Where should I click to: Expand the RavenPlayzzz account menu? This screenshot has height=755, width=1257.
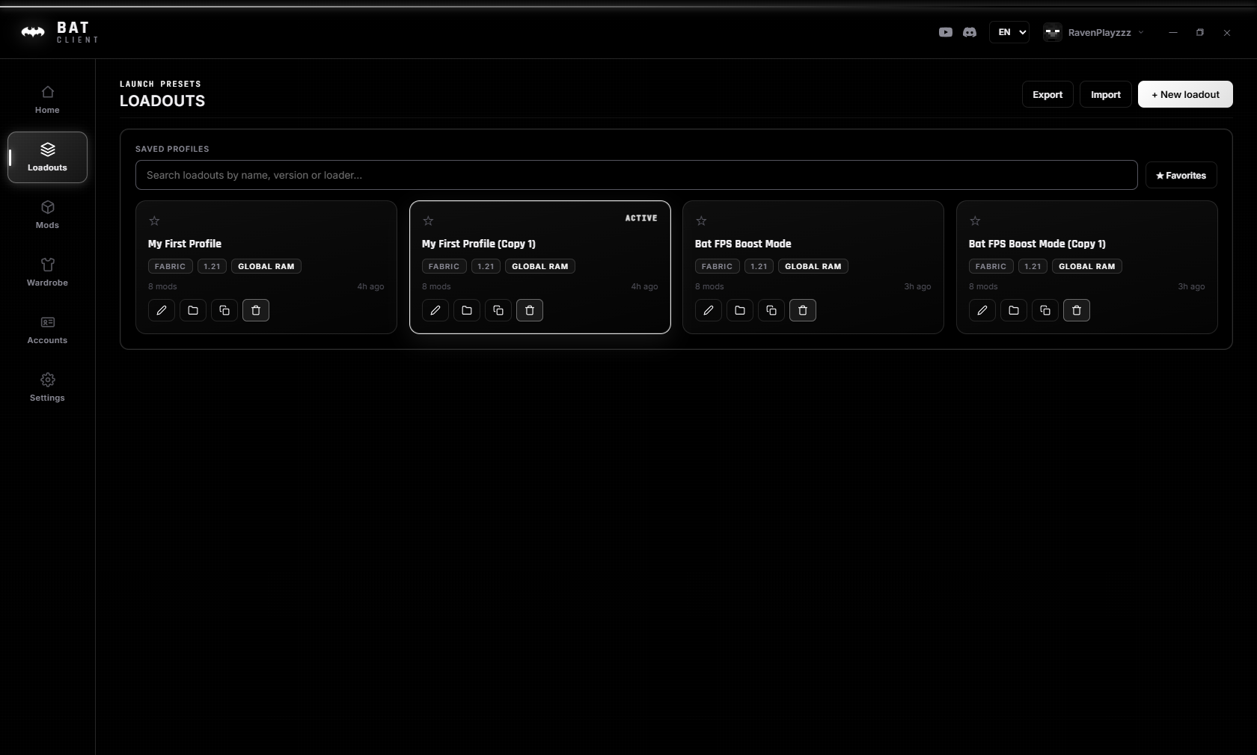point(1094,32)
